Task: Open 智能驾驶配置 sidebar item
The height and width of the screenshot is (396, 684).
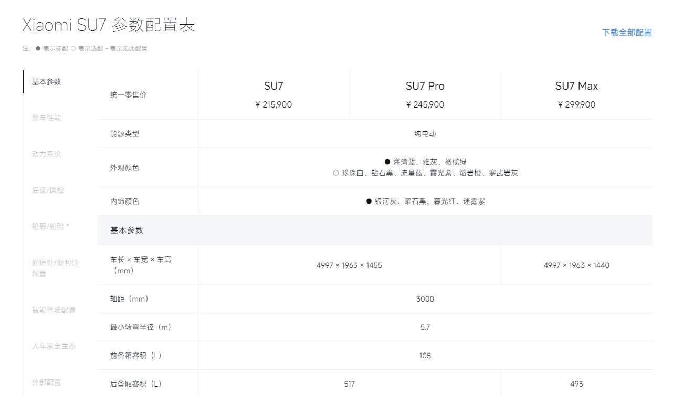Action: [54, 309]
